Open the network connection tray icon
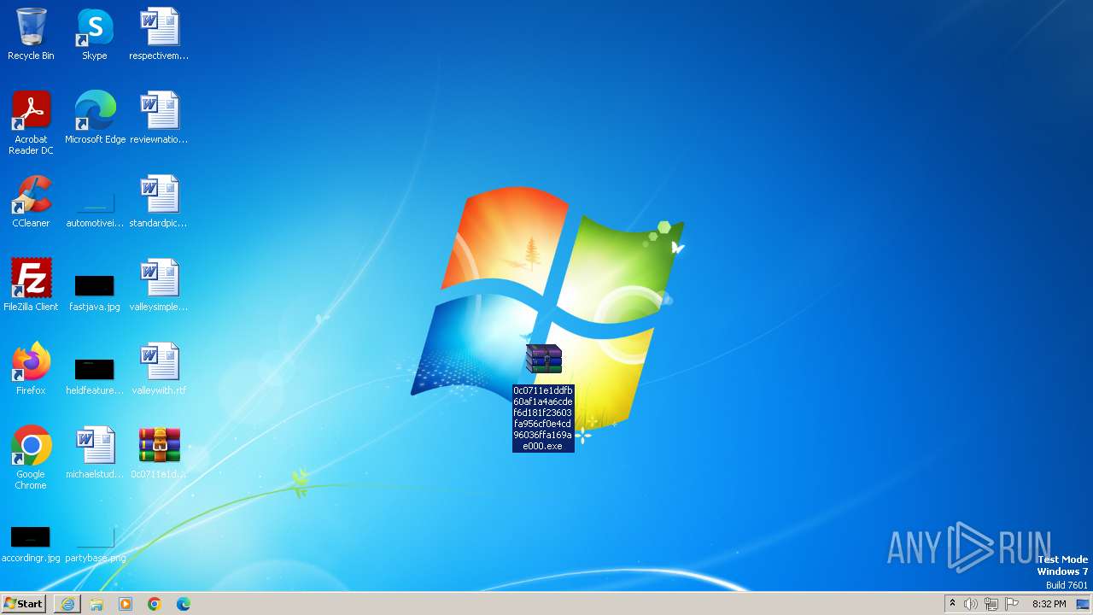1093x615 pixels. tap(991, 604)
